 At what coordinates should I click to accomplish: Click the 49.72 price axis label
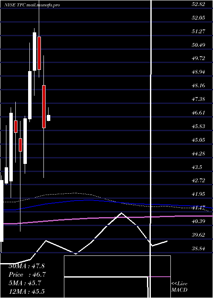[199, 58]
